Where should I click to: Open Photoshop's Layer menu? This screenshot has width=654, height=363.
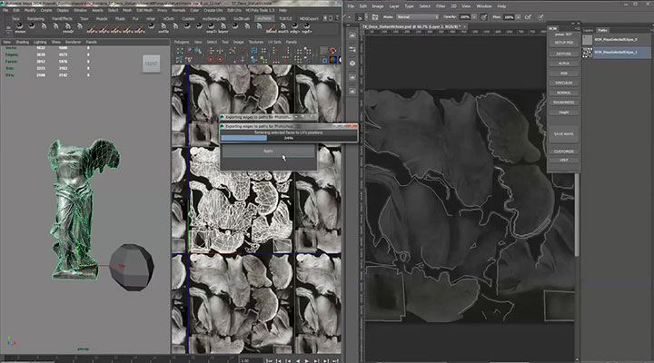click(x=394, y=6)
